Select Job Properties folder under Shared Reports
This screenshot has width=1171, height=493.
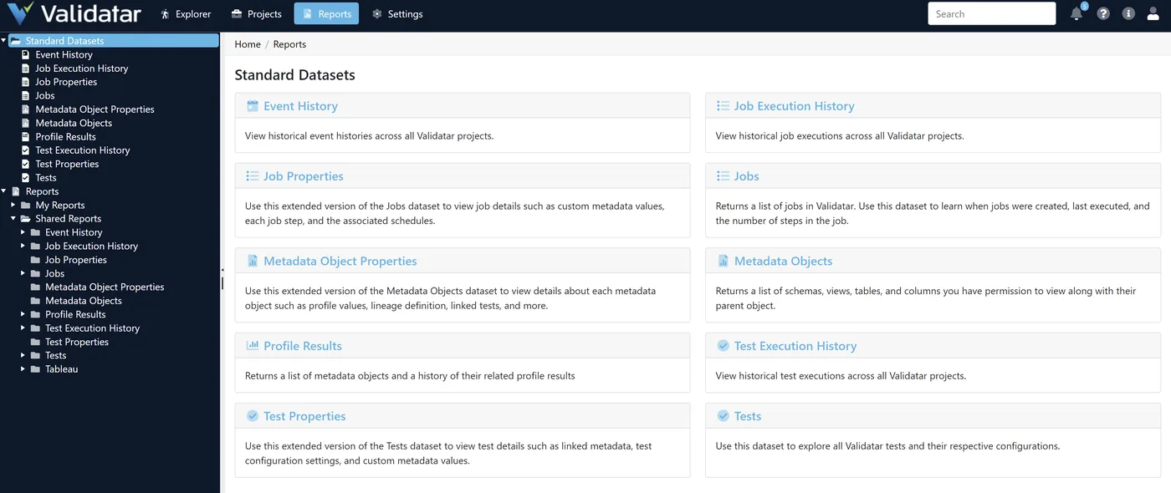[x=76, y=260]
